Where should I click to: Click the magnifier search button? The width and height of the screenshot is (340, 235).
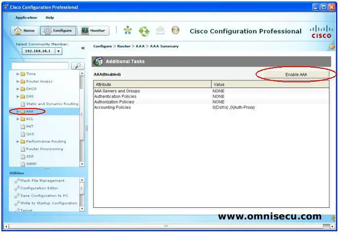pyautogui.click(x=78, y=66)
